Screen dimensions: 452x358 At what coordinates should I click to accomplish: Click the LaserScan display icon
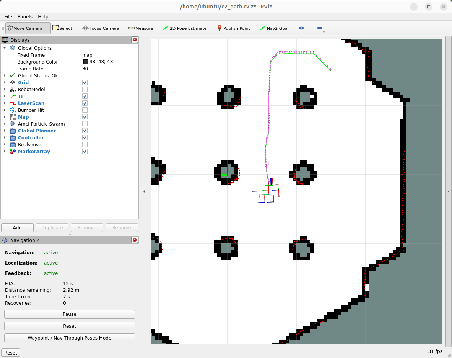[x=12, y=103]
